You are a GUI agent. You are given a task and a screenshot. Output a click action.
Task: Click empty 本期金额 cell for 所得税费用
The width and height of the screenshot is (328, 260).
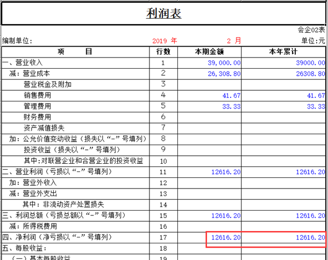point(209,227)
